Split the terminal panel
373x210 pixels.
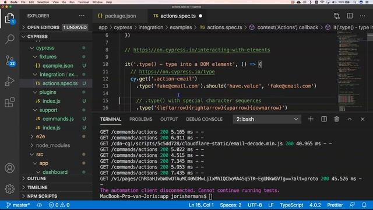(x=324, y=119)
